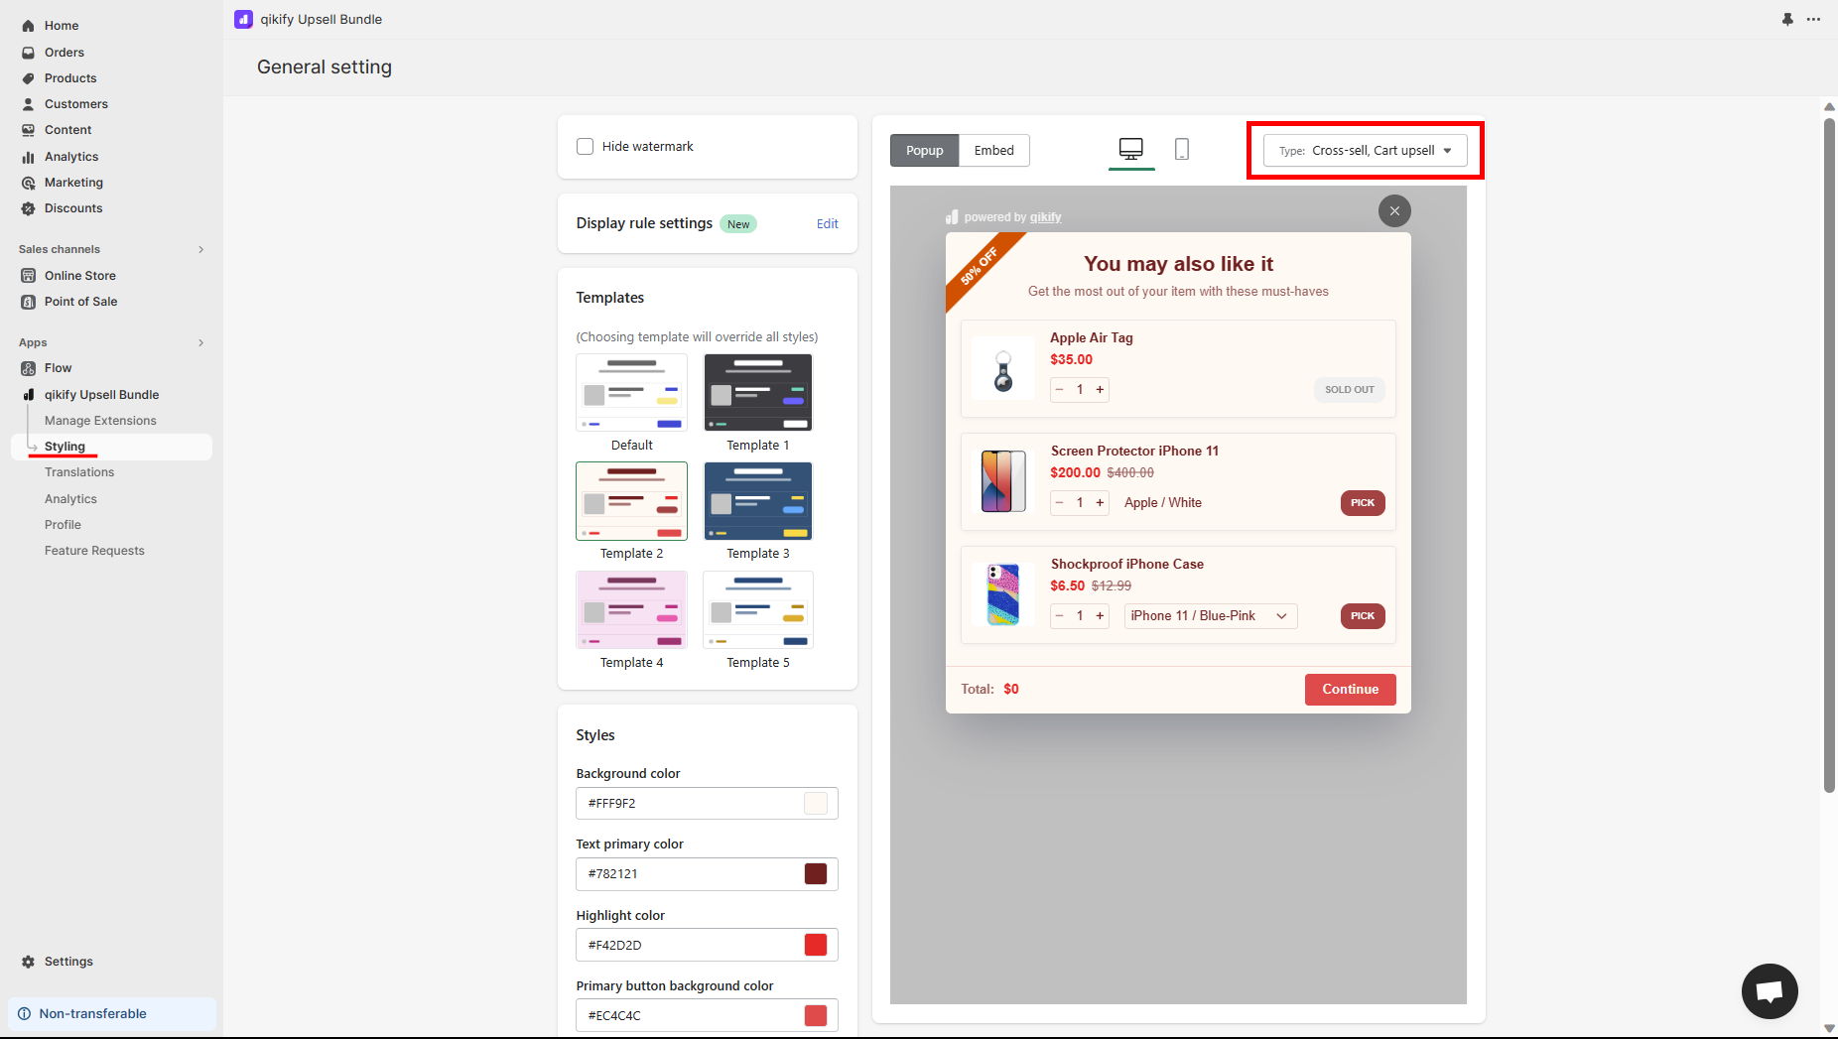Switch preview to mobile view icon
Image resolution: width=1838 pixels, height=1039 pixels.
click(x=1182, y=149)
